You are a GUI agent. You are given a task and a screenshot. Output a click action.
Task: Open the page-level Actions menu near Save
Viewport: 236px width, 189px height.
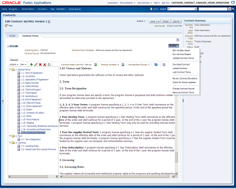tap(141, 21)
